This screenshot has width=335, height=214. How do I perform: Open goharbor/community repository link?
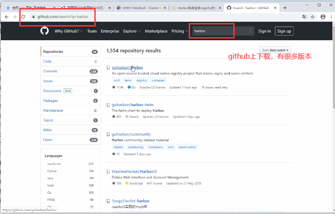131,134
